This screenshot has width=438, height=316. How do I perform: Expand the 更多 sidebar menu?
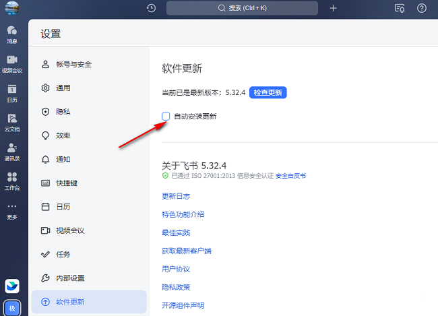pyautogui.click(x=12, y=210)
